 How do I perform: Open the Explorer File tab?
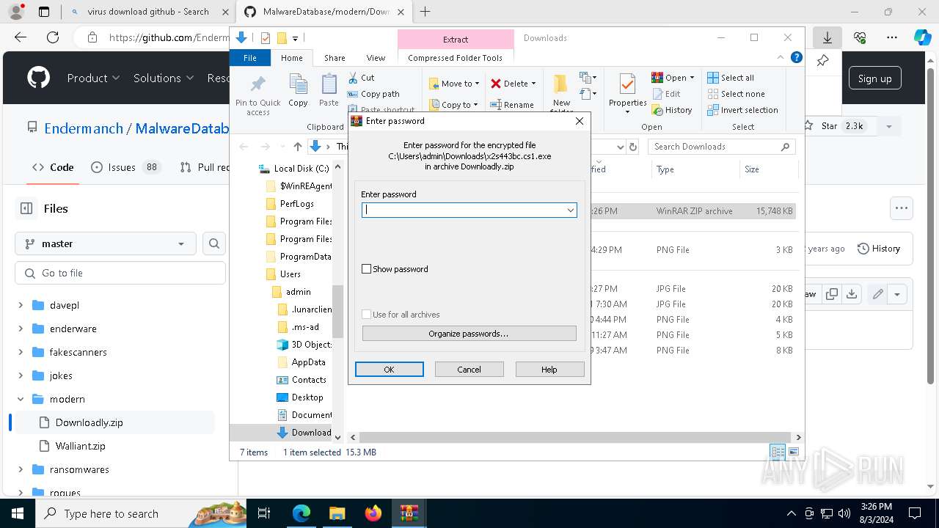[250, 58]
